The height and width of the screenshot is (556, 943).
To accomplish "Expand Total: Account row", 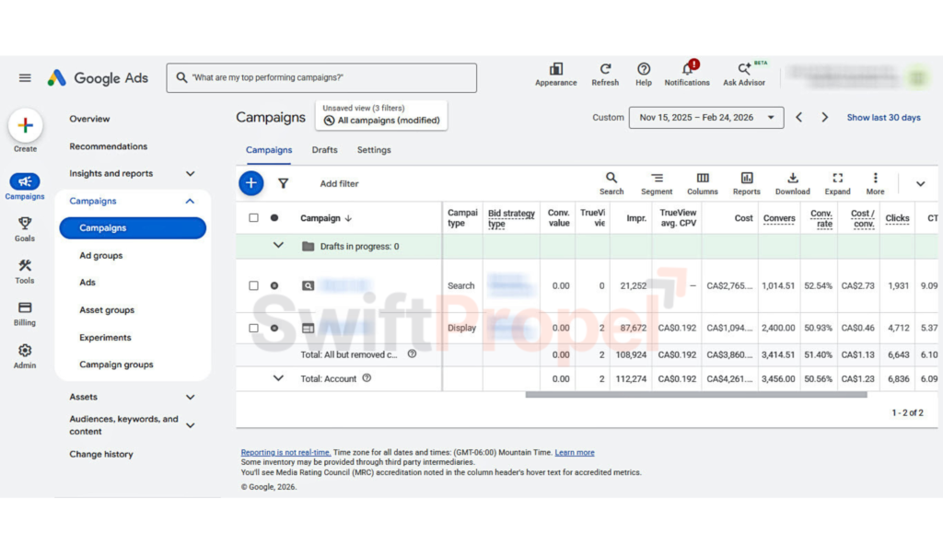I will tap(278, 378).
